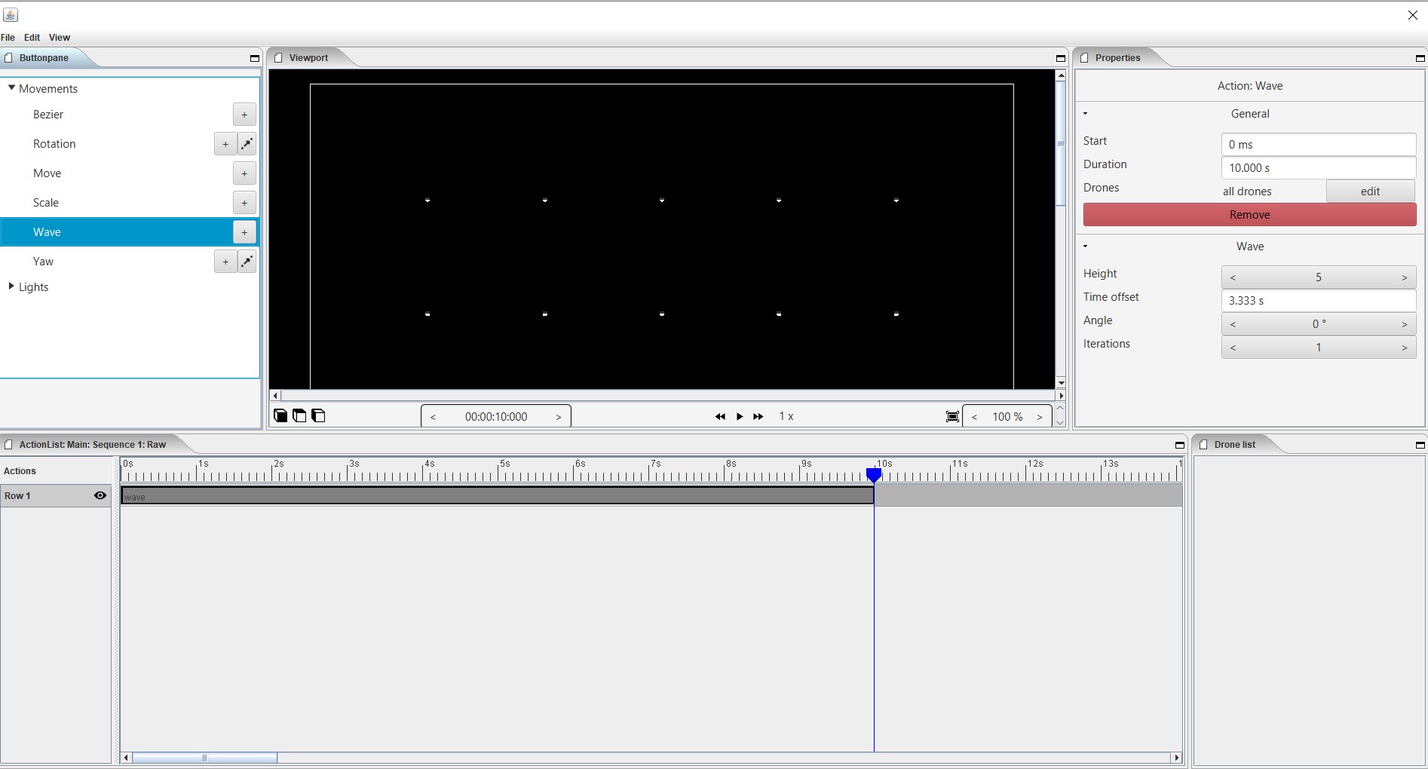Open the Edit menu
This screenshot has width=1428, height=769.
32,37
